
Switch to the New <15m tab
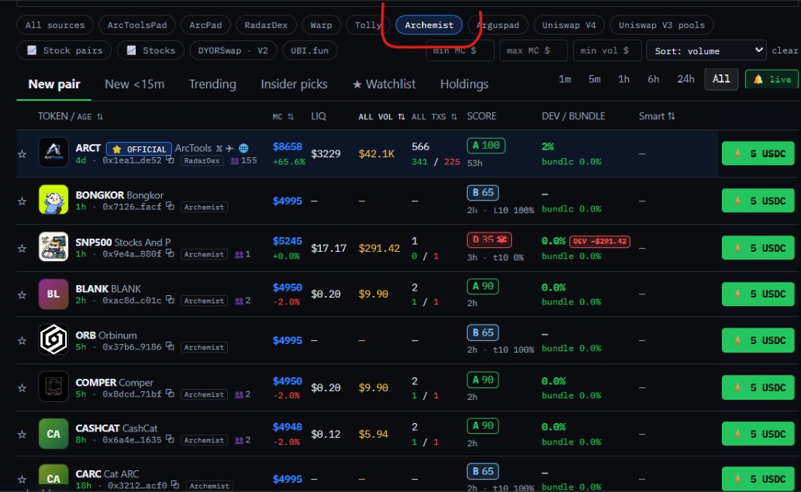[134, 84]
